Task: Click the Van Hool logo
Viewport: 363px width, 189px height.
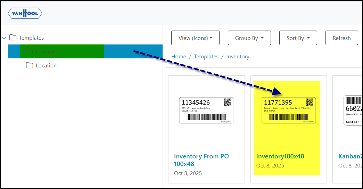Action: click(x=25, y=14)
